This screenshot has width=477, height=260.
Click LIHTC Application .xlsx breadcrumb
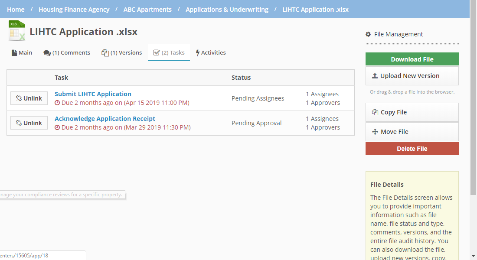[x=315, y=10]
